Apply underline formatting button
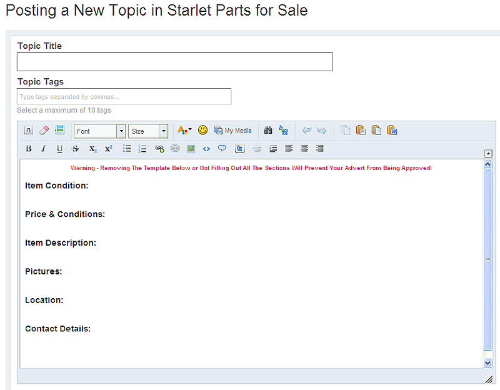Image resolution: width=500 pixels, height=390 pixels. pos(59,149)
